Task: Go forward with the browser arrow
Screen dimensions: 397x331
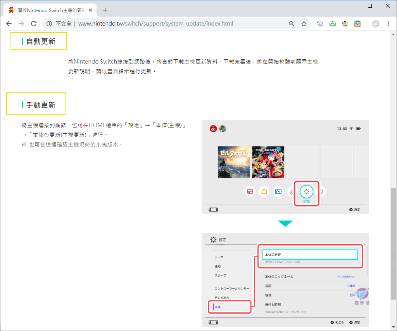Action: point(21,24)
